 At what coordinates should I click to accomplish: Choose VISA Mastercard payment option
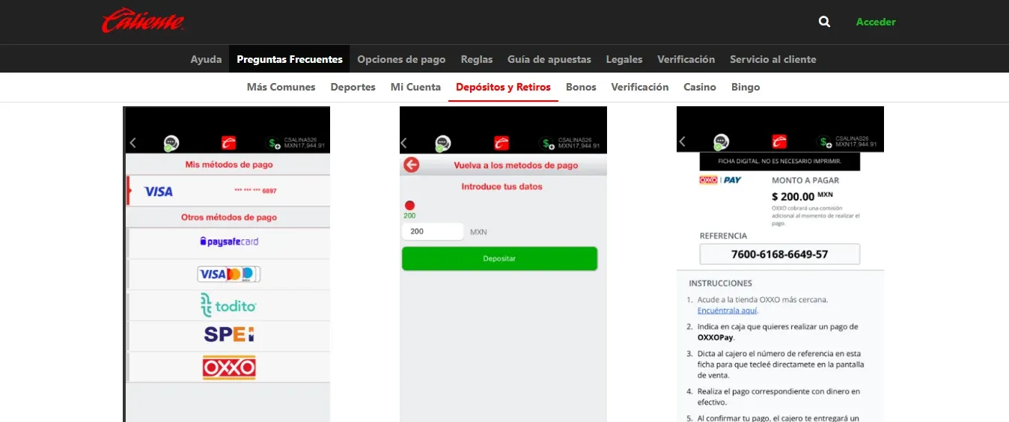pos(229,274)
